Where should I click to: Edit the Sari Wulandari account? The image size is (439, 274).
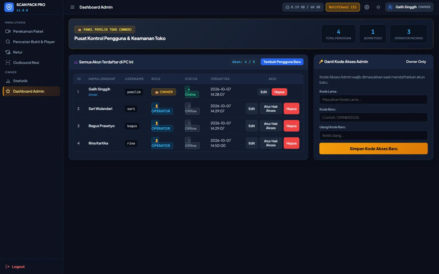point(252,109)
